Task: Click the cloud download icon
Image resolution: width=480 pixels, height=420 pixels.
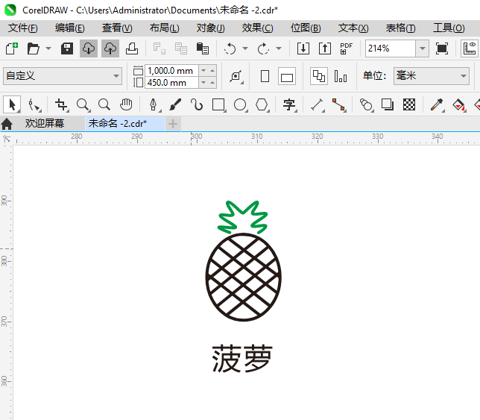Action: click(x=89, y=48)
